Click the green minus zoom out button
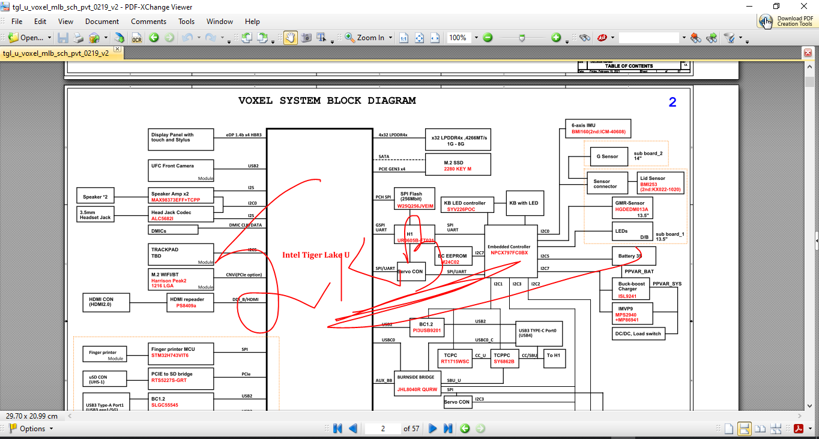 pos(488,37)
